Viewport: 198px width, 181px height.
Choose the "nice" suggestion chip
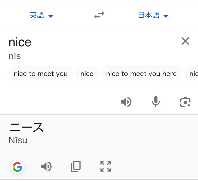click(87, 74)
